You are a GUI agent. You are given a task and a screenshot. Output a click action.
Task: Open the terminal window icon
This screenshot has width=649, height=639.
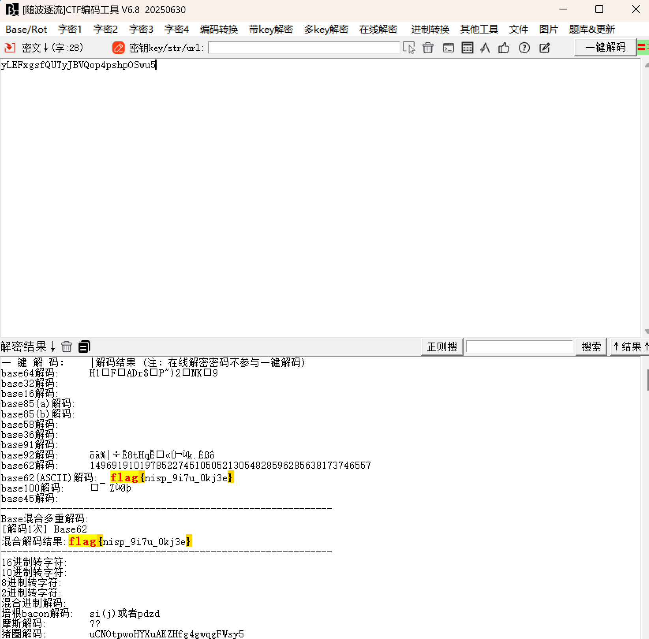448,48
